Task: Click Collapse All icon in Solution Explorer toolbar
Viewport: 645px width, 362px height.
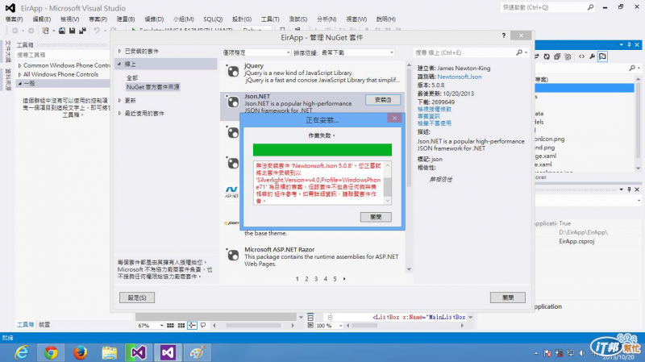Action: [557, 56]
